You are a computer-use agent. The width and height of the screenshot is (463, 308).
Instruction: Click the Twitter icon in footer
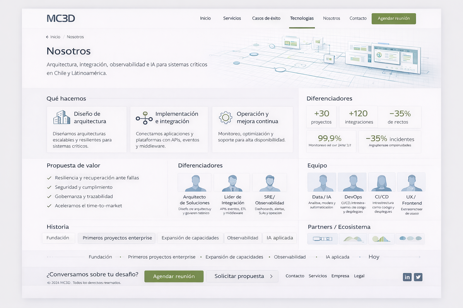[x=418, y=277]
